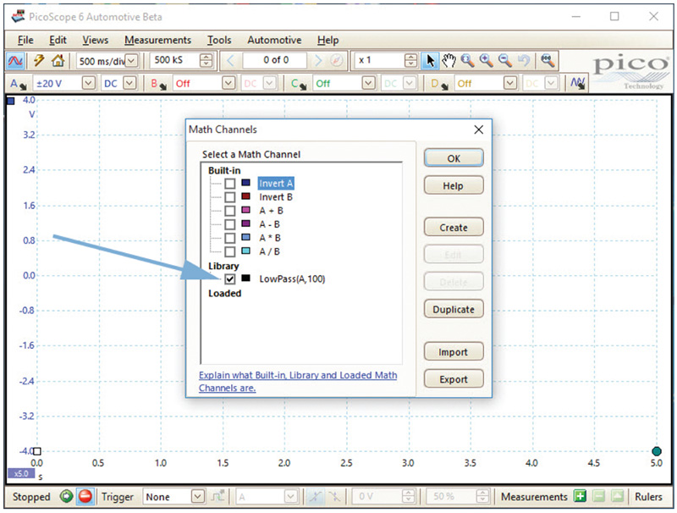677x513 pixels.
Task: Adjust the 500 kS samples stepper
Action: click(x=206, y=60)
